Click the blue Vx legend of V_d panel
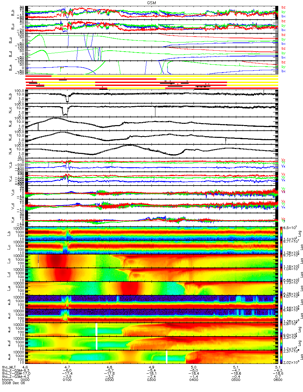 (283, 207)
